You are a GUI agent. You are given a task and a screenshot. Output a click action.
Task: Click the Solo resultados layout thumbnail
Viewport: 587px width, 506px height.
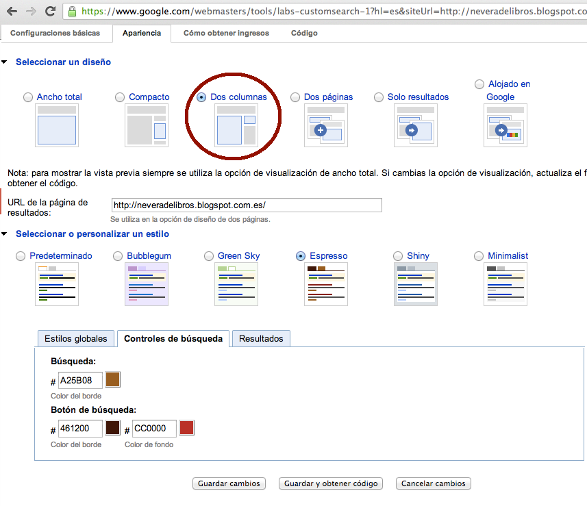[416, 125]
